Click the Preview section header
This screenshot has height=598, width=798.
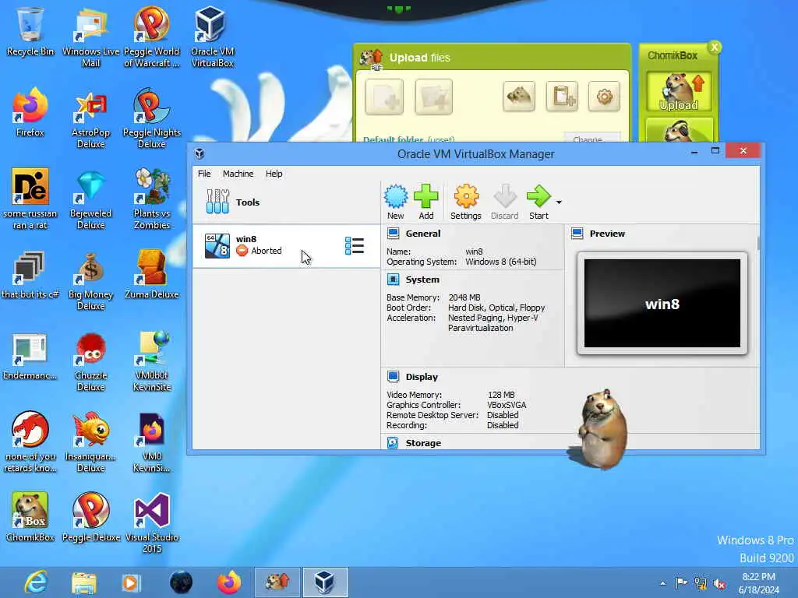(x=606, y=234)
